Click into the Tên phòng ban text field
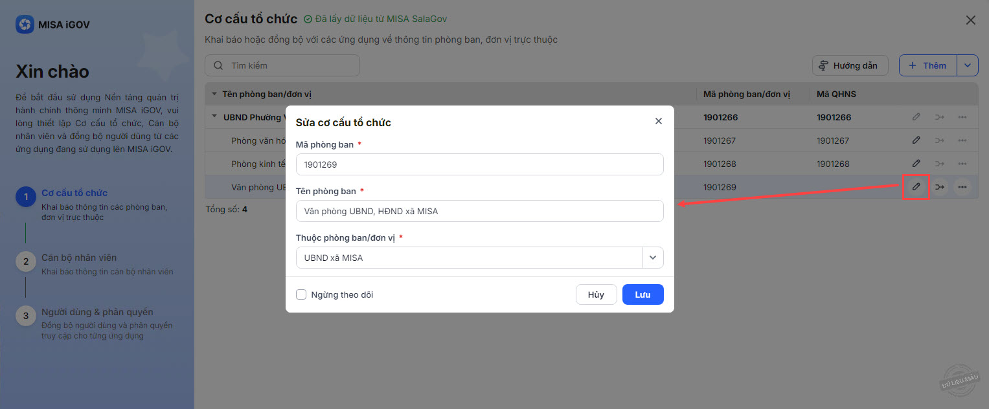The width and height of the screenshot is (989, 409). point(479,211)
